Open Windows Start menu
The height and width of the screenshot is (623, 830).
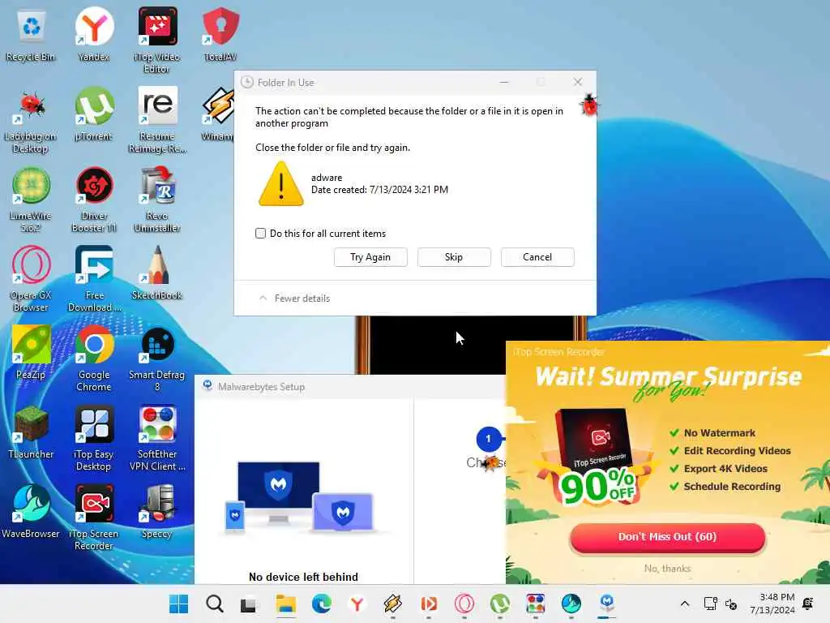click(x=178, y=604)
